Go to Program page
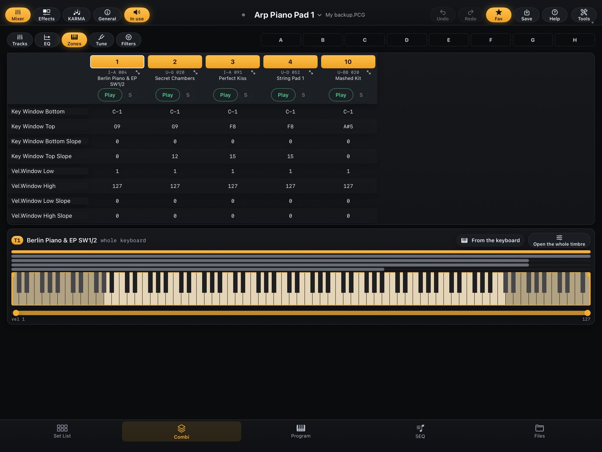602x452 pixels. pos(301,432)
